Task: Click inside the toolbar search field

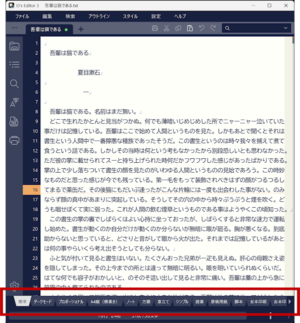Action: pos(256,28)
